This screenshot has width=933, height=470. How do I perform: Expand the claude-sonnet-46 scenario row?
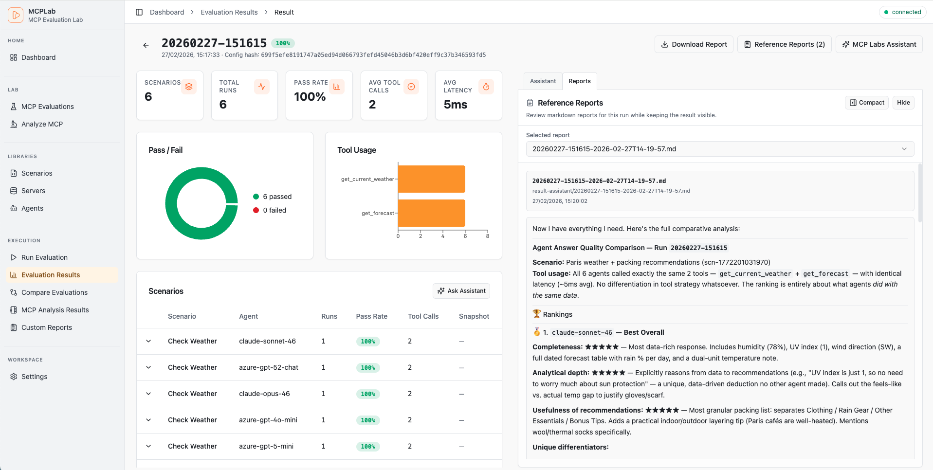point(148,341)
